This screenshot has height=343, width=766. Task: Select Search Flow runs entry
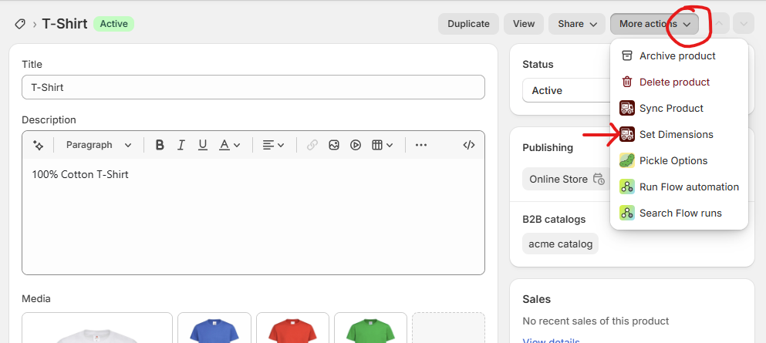click(x=679, y=214)
